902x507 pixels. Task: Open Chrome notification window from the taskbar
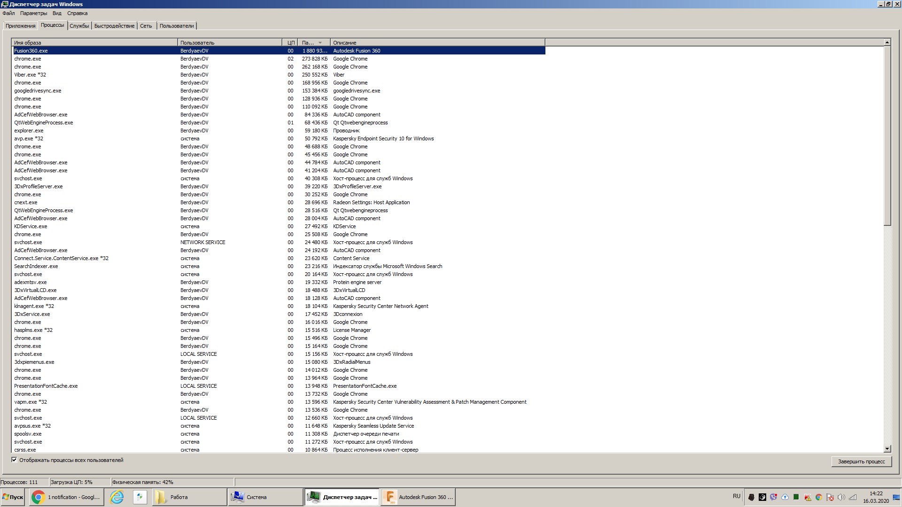pos(66,497)
